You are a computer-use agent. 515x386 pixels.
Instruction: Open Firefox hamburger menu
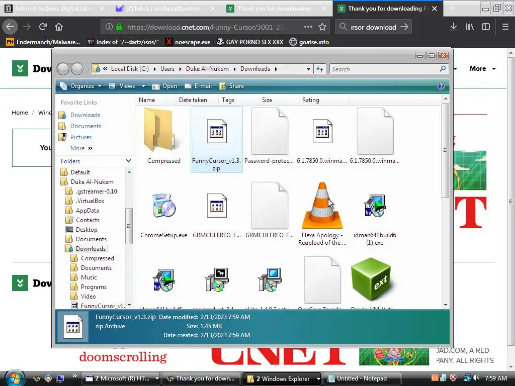pos(505,27)
